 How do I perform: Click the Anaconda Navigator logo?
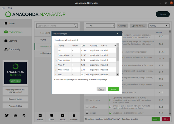click(35, 14)
